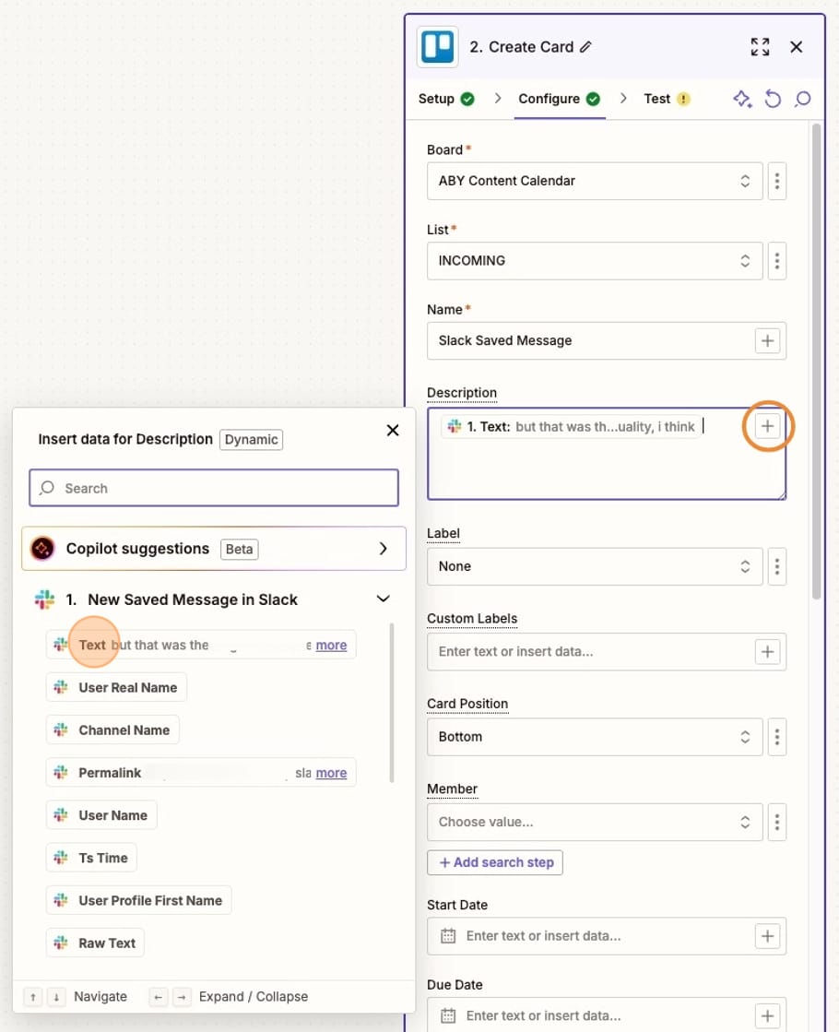
Task: Click the three-dot menu beside Board field
Action: 776,181
